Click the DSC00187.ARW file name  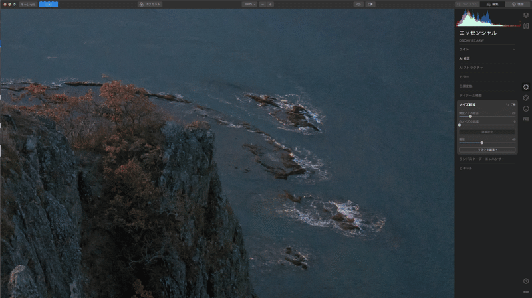coord(471,40)
